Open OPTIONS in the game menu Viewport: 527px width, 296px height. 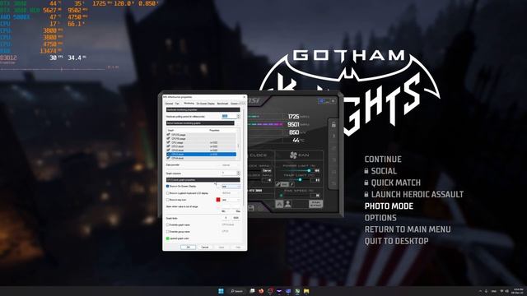(x=380, y=218)
